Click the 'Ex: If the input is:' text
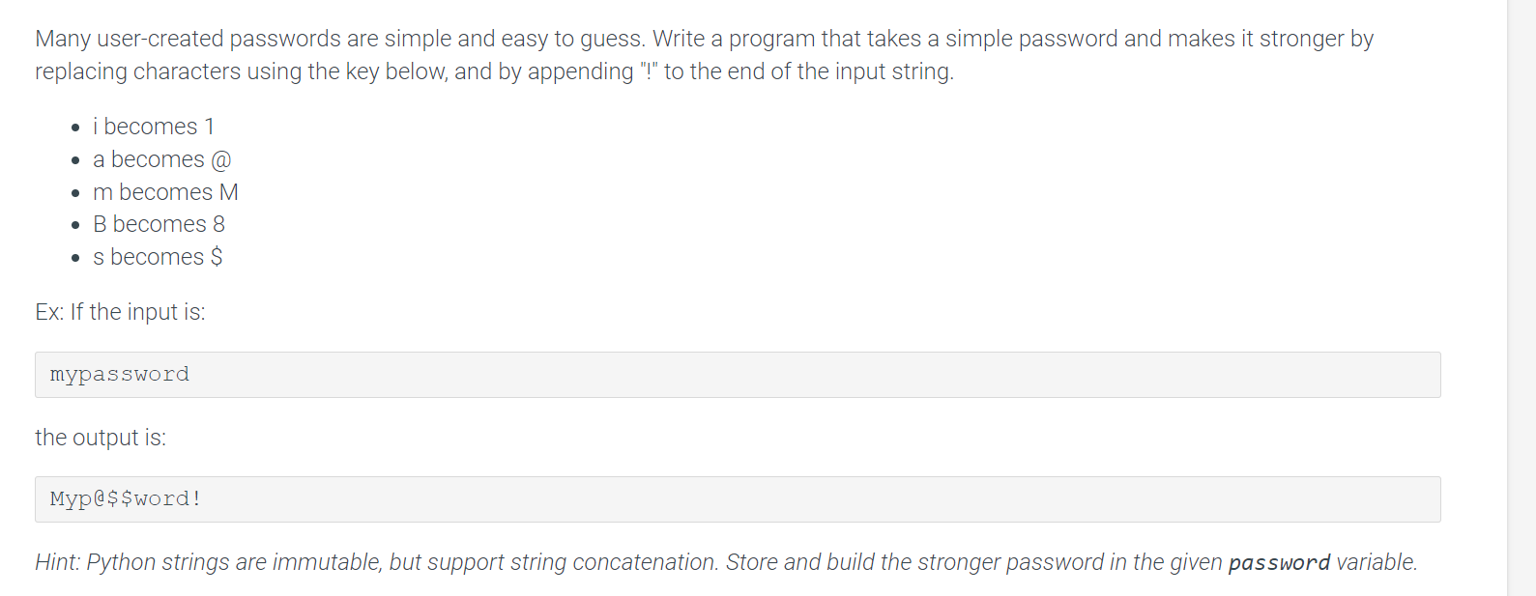The image size is (1536, 596). pos(120,312)
